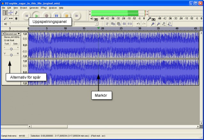204x140 pixels.
Task: Open the Generate menu
Action: pos(34,8)
